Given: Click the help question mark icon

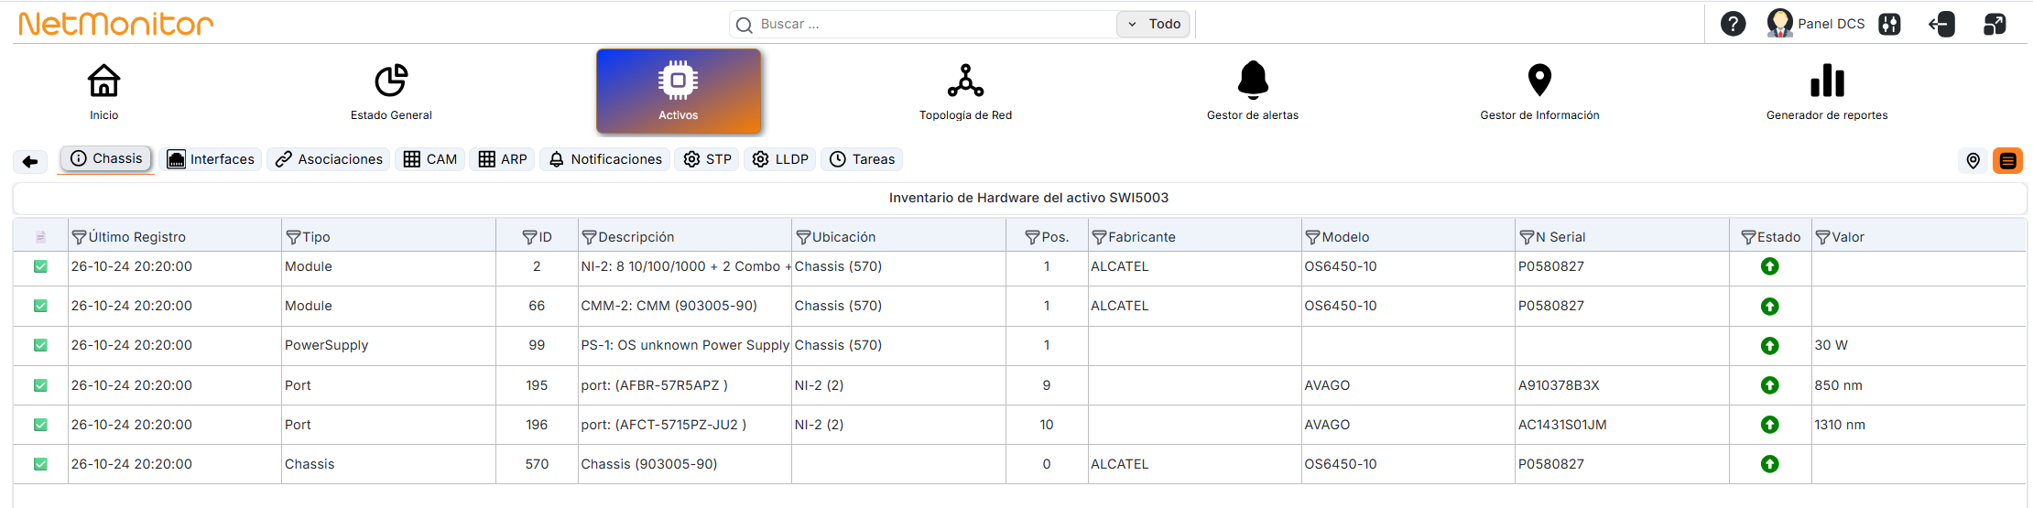Looking at the screenshot, I should (x=1733, y=24).
